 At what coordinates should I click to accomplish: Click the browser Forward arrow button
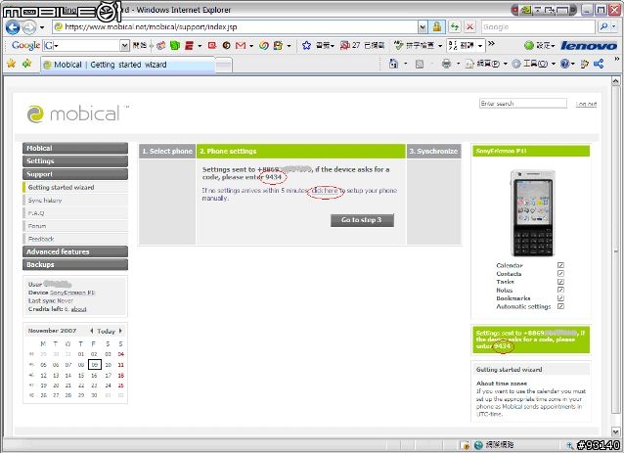tap(28, 27)
